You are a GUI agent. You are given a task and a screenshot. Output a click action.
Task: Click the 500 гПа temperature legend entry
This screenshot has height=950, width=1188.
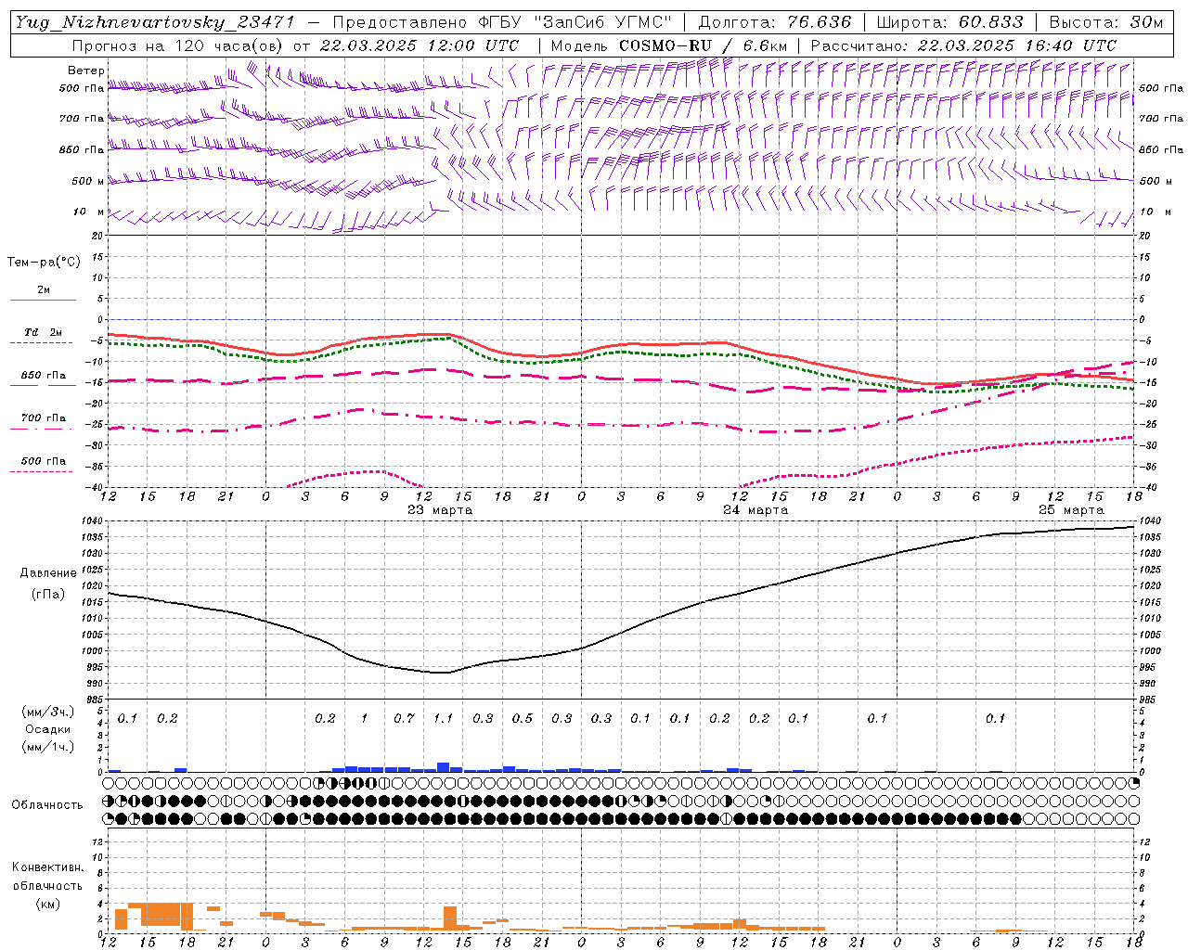(x=44, y=461)
